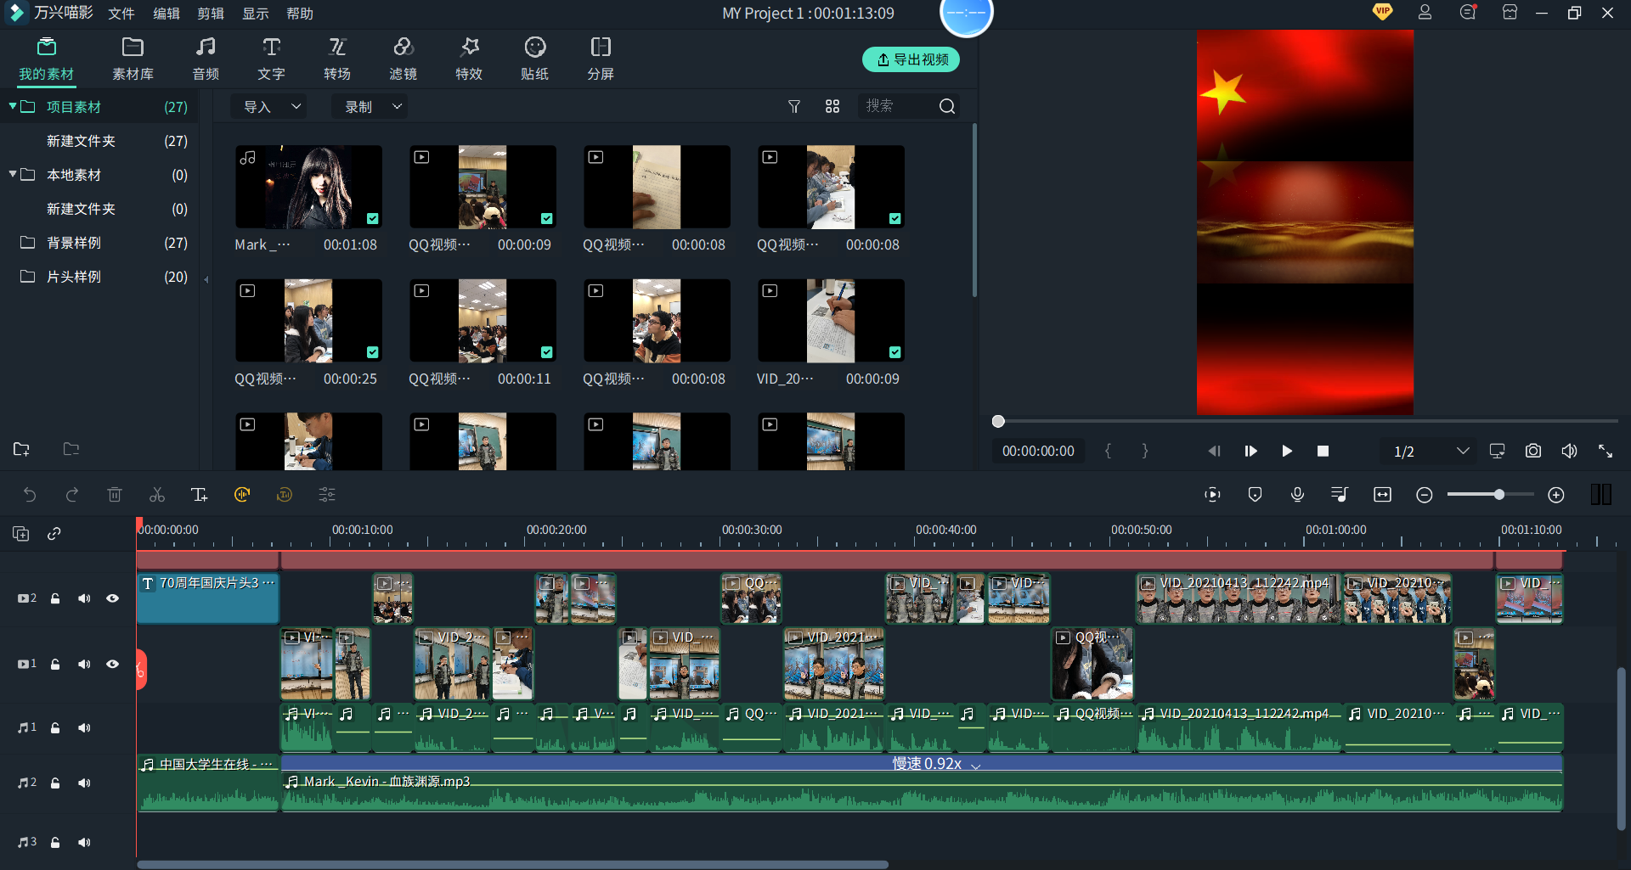
Task: Click the scissors split icon
Action: (157, 495)
